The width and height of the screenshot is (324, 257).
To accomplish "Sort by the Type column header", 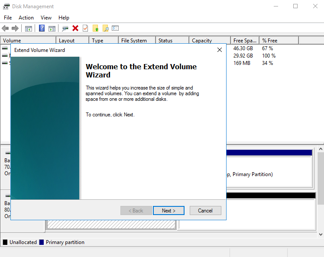I will [x=104, y=41].
